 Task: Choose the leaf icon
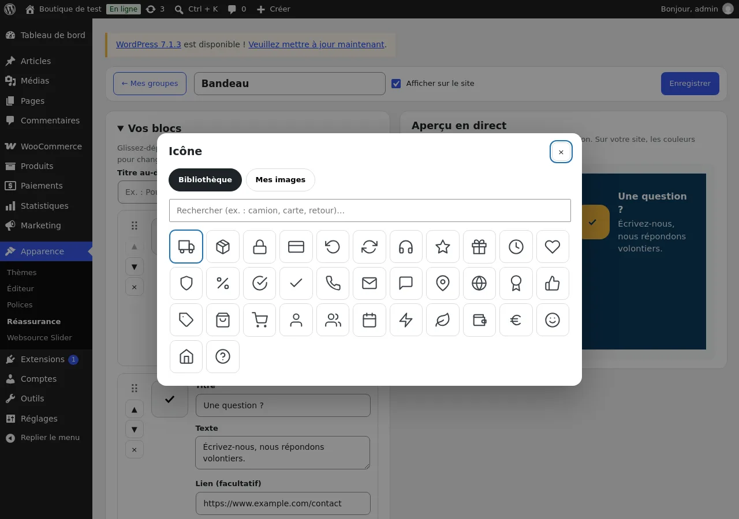(x=443, y=320)
